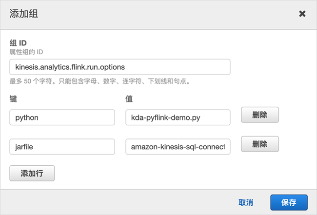
Task: Click the value field with kda-pyflink-demo.py
Action: pos(178,117)
